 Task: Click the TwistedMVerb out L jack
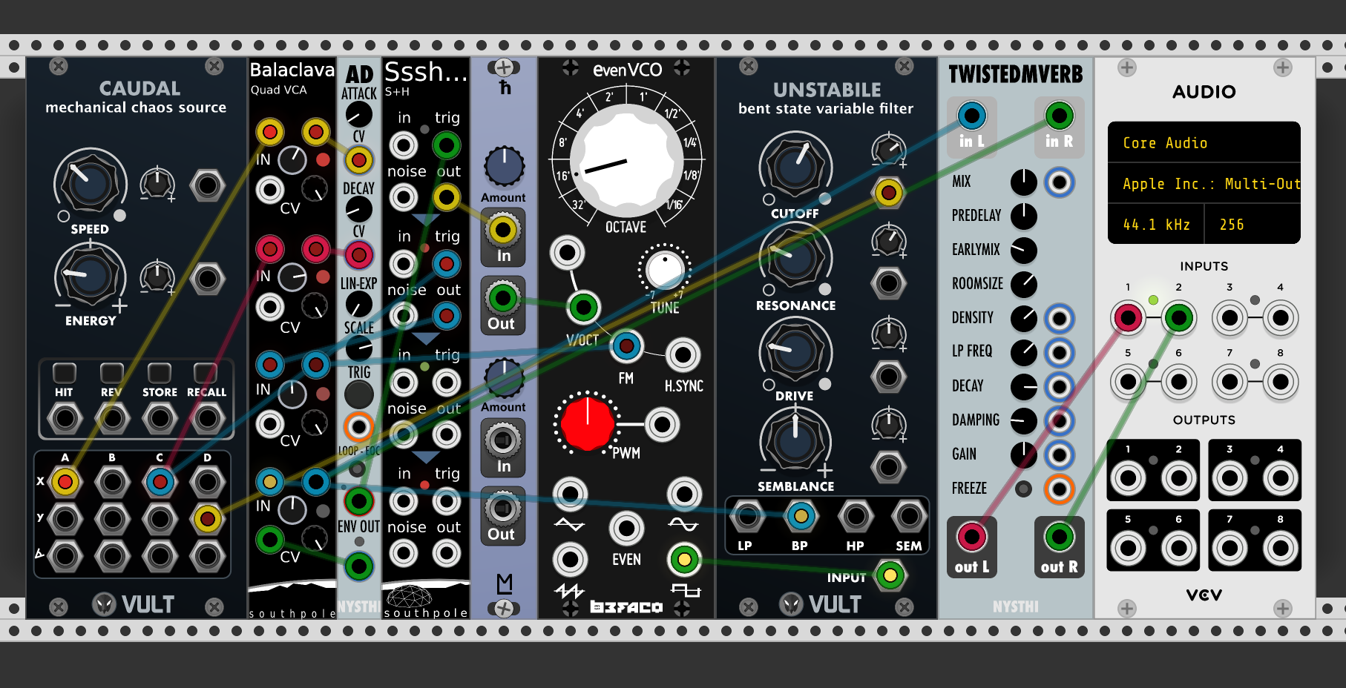click(971, 537)
